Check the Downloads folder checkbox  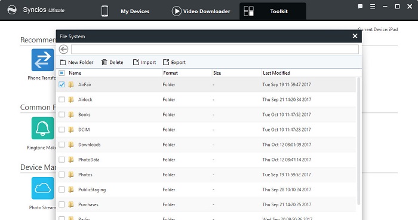click(62, 145)
